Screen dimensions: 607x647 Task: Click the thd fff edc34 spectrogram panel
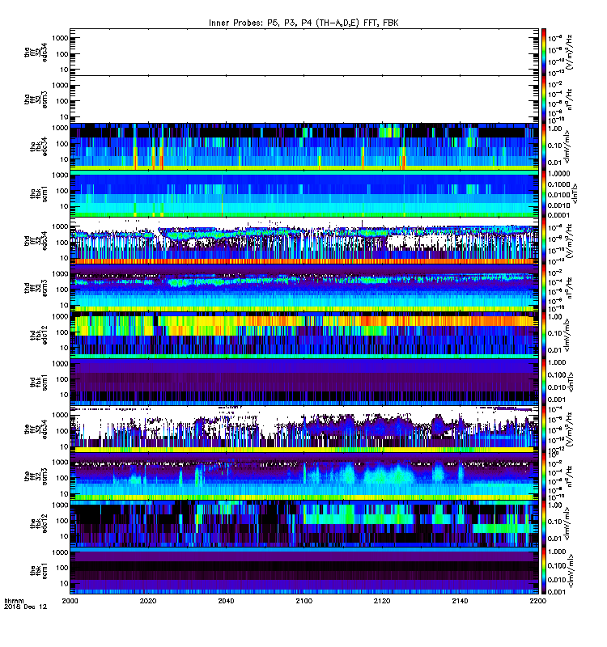click(304, 240)
